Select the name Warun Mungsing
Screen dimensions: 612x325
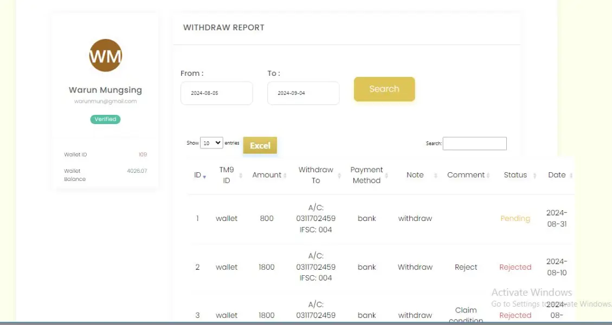(x=105, y=90)
